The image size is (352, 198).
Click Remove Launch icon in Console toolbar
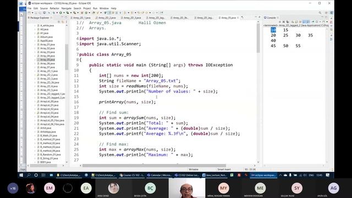coord(283,22)
